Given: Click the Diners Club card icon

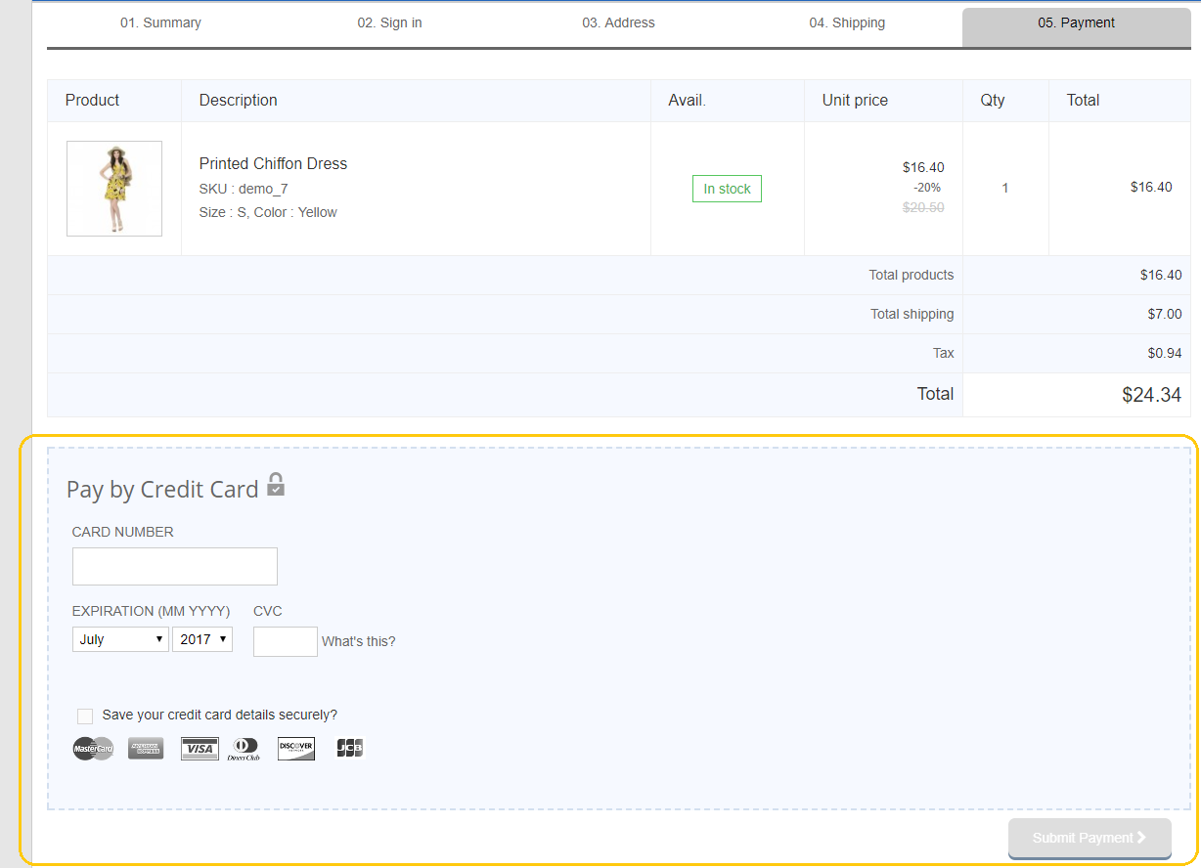Looking at the screenshot, I should pyautogui.click(x=245, y=749).
